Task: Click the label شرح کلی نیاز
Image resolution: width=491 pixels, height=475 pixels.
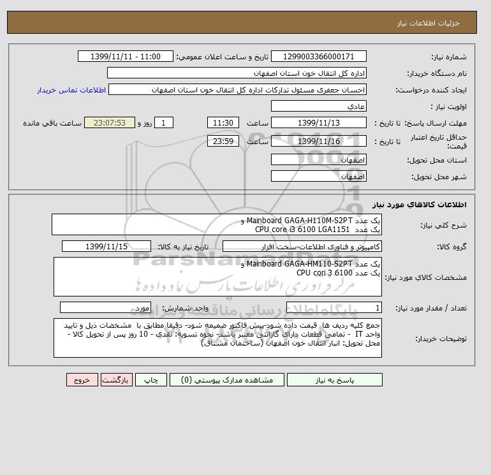Action: [443, 225]
